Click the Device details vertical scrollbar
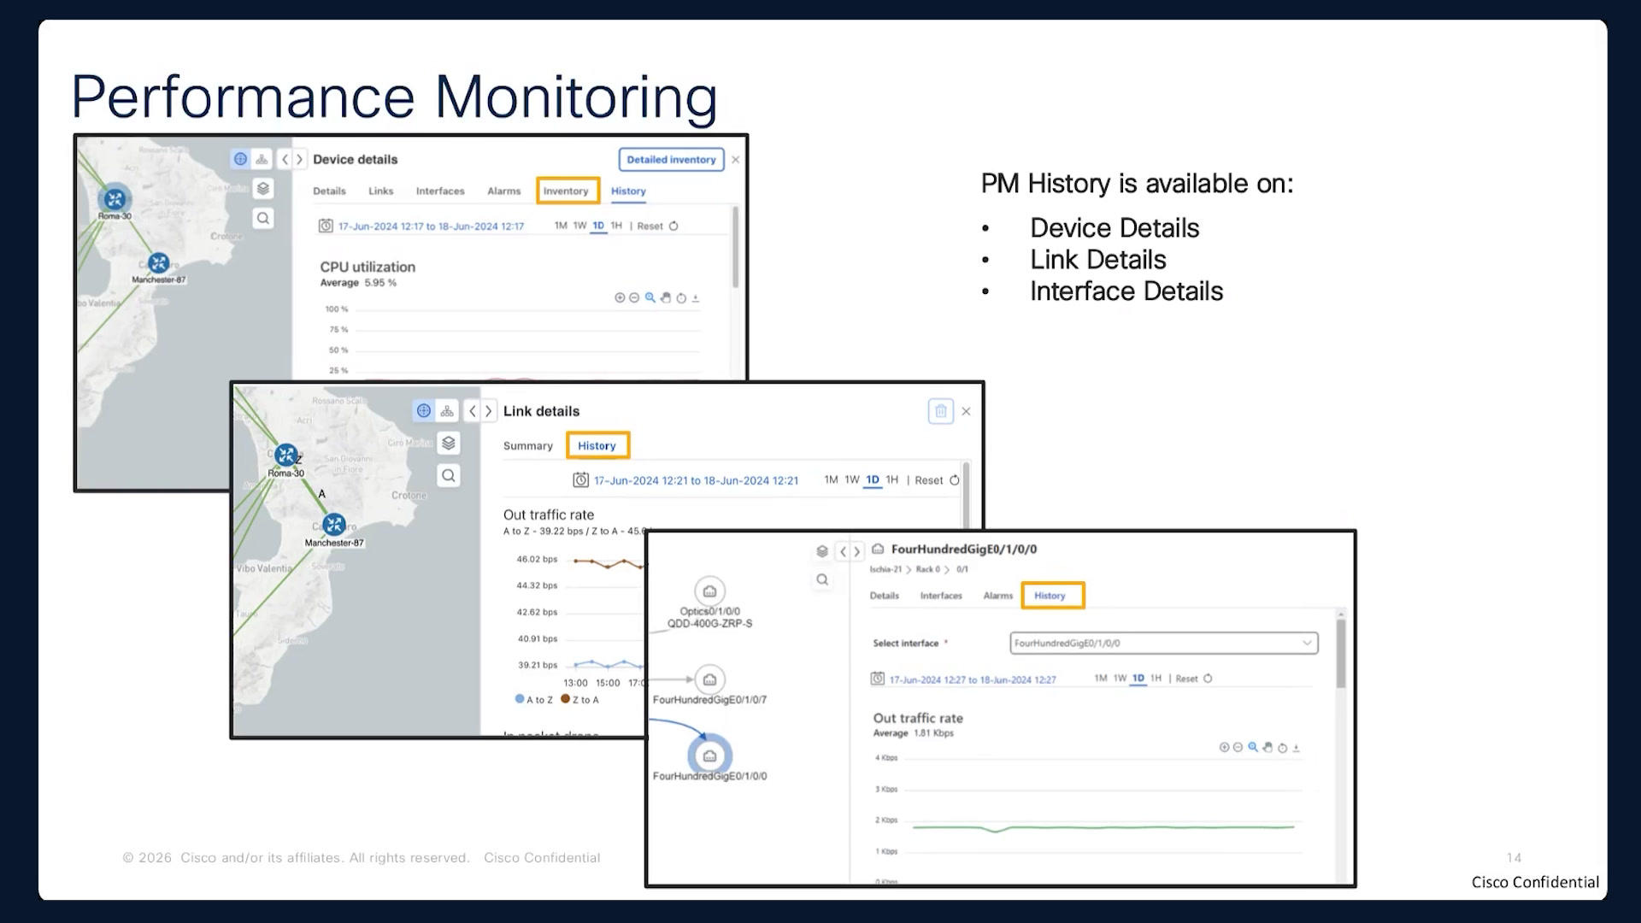 735,246
